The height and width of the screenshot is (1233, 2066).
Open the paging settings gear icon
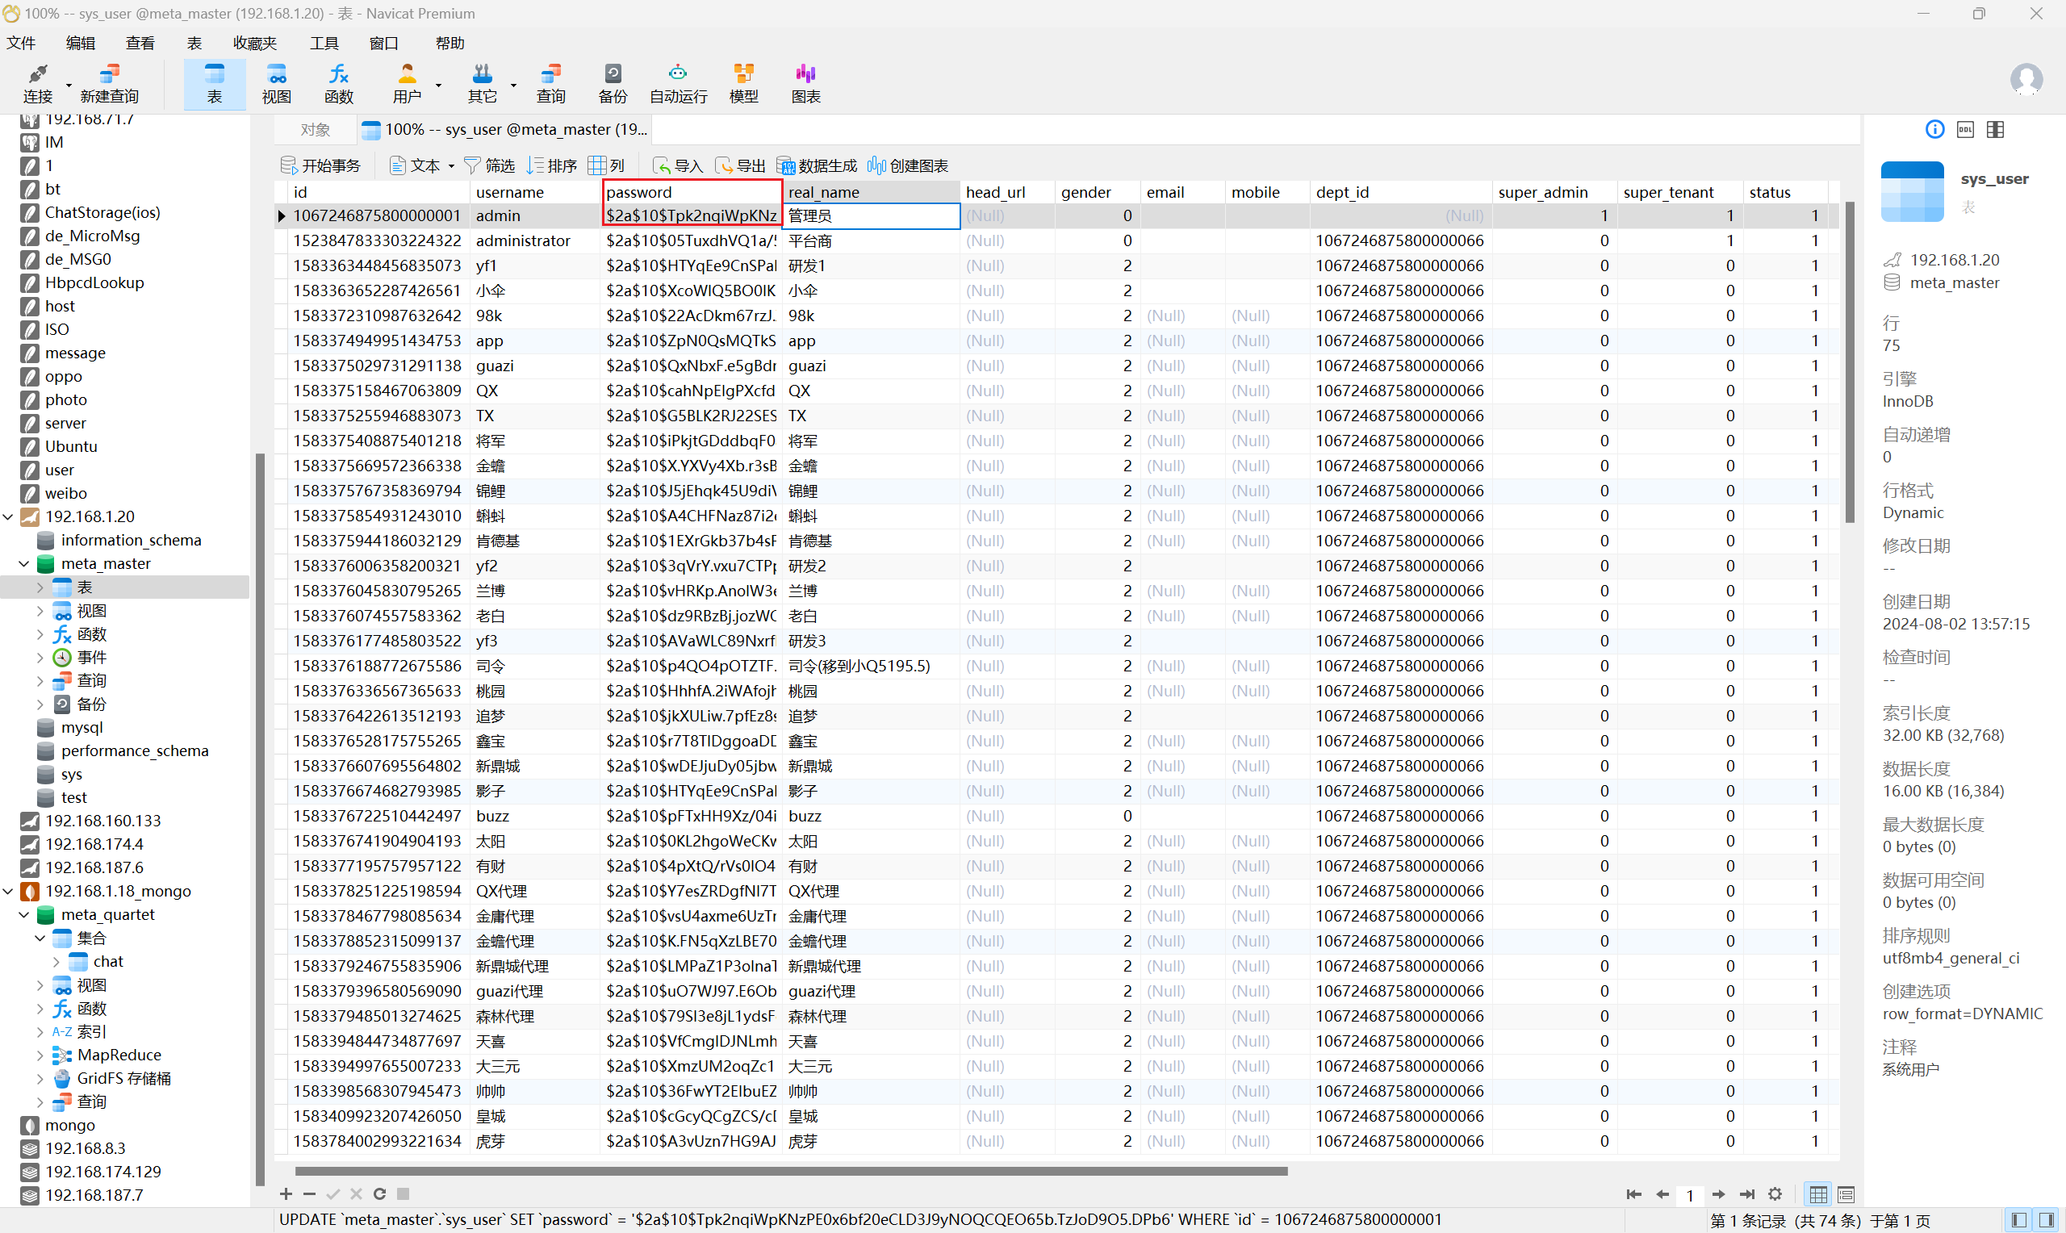pyautogui.click(x=1775, y=1194)
